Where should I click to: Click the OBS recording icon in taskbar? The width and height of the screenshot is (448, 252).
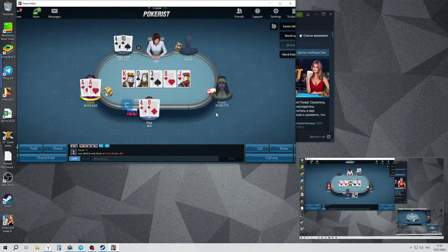[92, 248]
